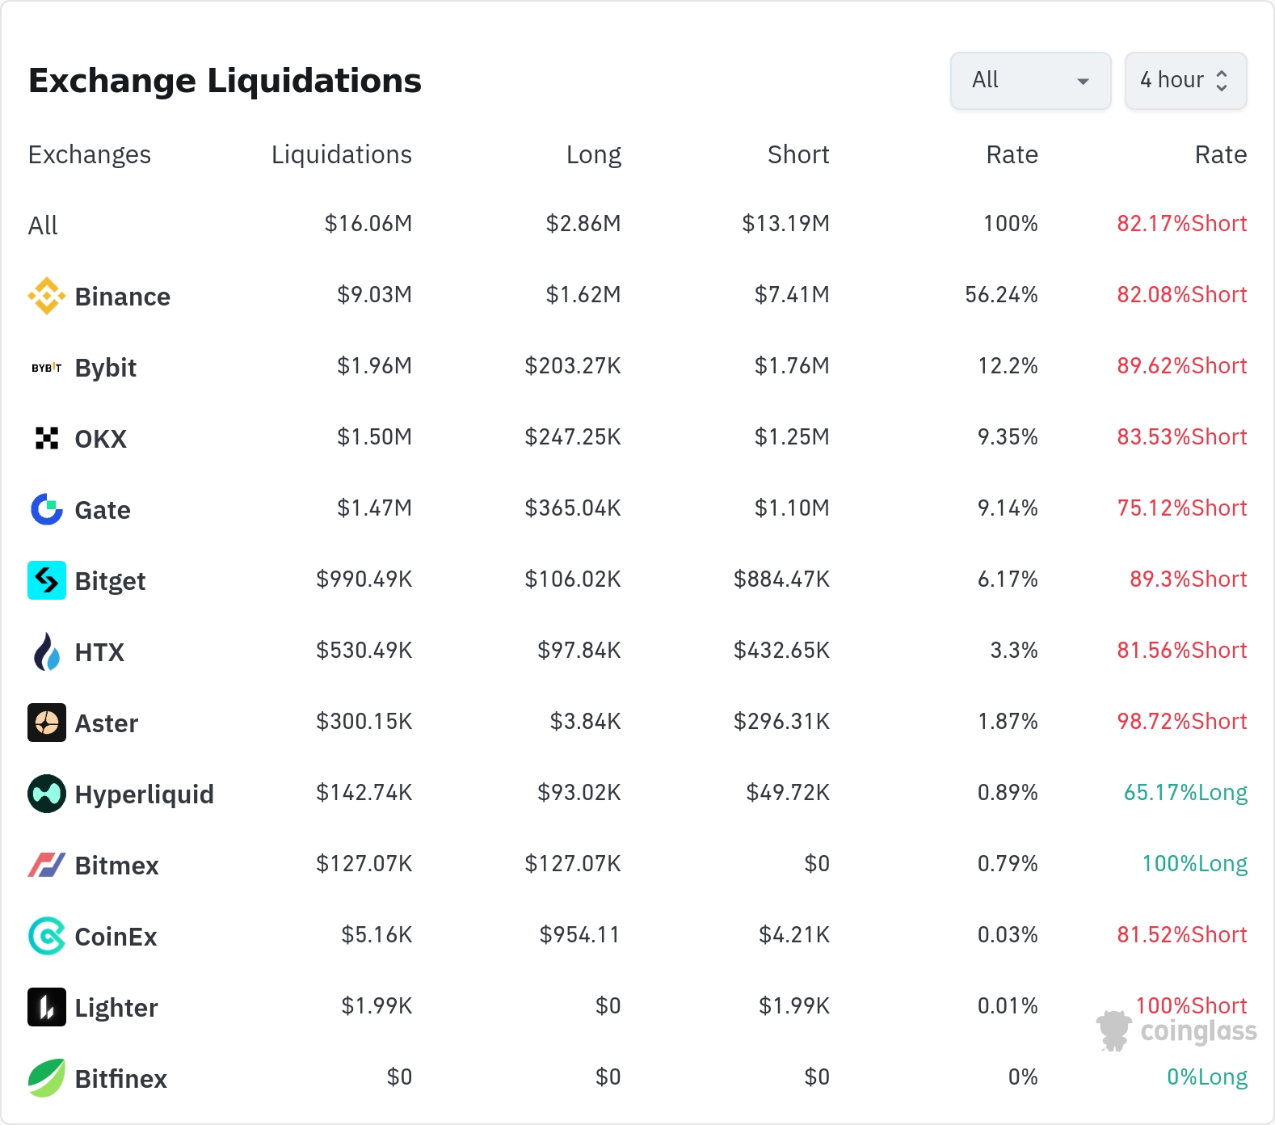The width and height of the screenshot is (1275, 1125).
Task: Click the Bitfinex green leaf icon
Action: [46, 1078]
